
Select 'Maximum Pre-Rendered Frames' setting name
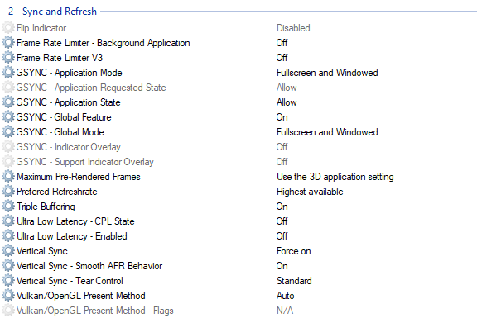coord(79,177)
